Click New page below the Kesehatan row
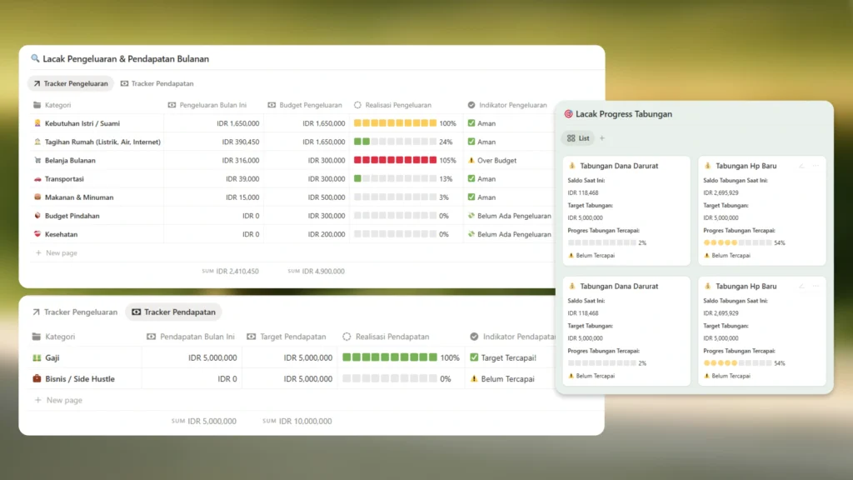Viewport: 853px width, 480px height. pos(61,253)
